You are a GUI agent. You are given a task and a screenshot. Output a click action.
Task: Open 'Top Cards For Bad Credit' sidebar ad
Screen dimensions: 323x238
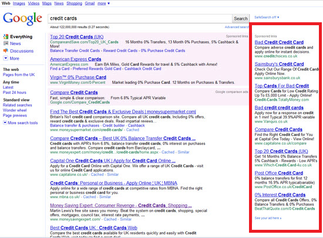click(x=281, y=86)
